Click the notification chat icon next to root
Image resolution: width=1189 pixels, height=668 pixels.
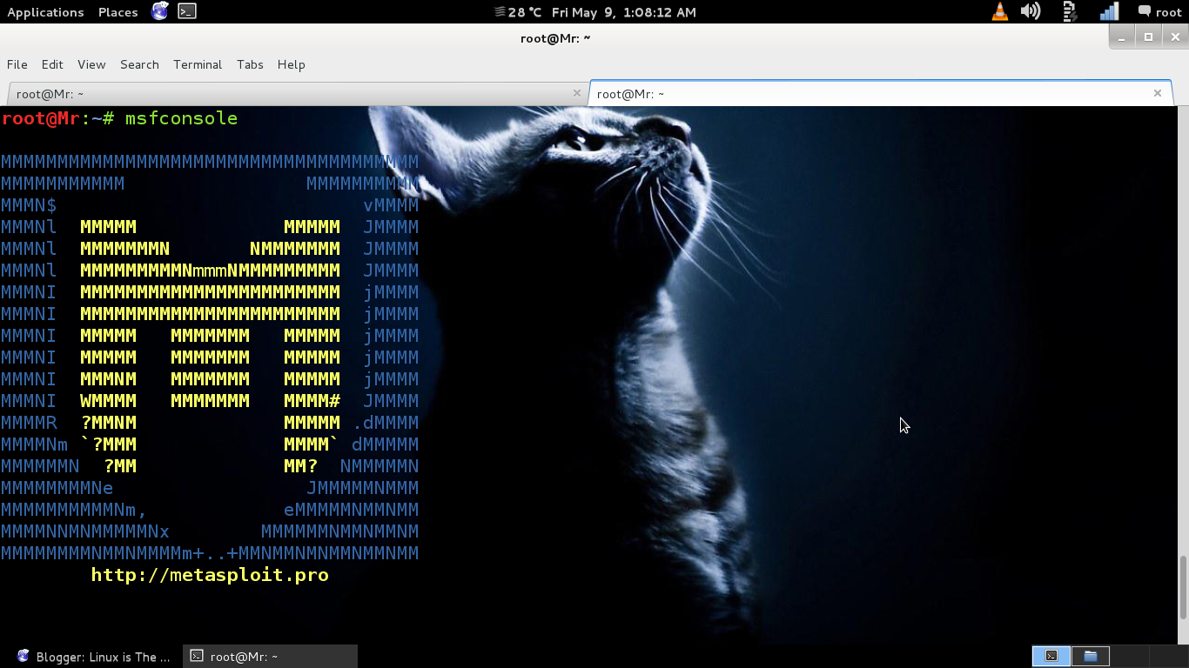click(1143, 11)
